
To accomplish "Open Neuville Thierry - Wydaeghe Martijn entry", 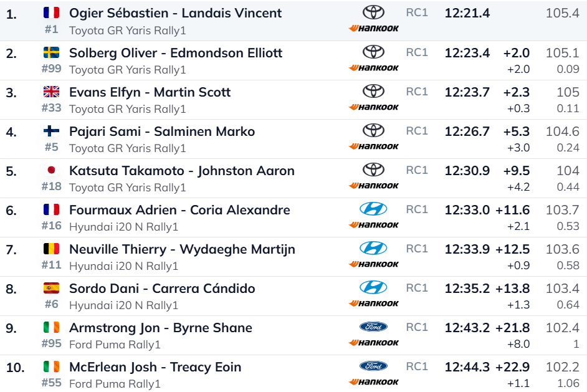I will 182,249.
